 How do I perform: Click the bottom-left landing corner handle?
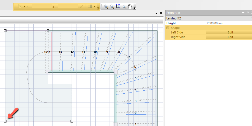pos(5,121)
